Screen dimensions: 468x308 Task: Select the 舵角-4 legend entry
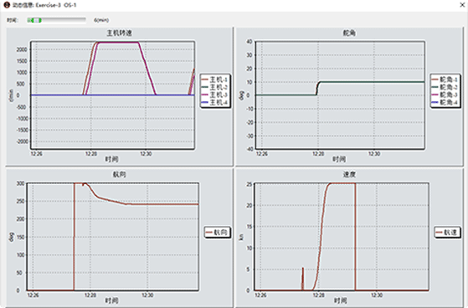click(x=445, y=102)
